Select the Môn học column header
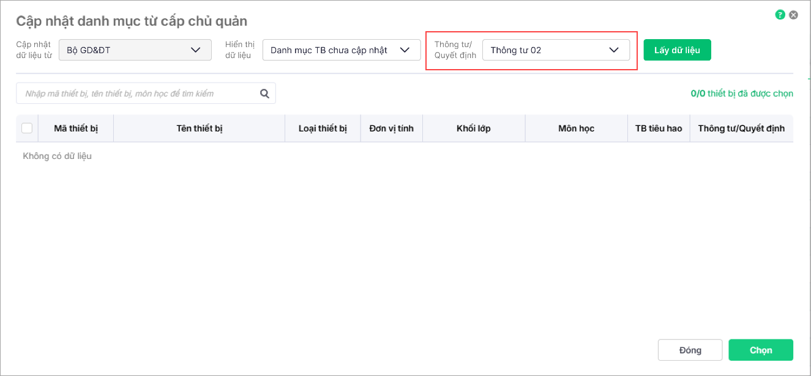Viewport: 811px width, 376px height. [x=576, y=128]
